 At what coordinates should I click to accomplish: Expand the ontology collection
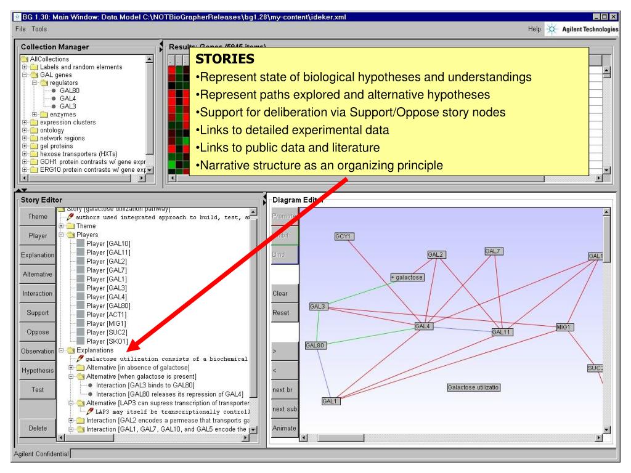tap(25, 131)
